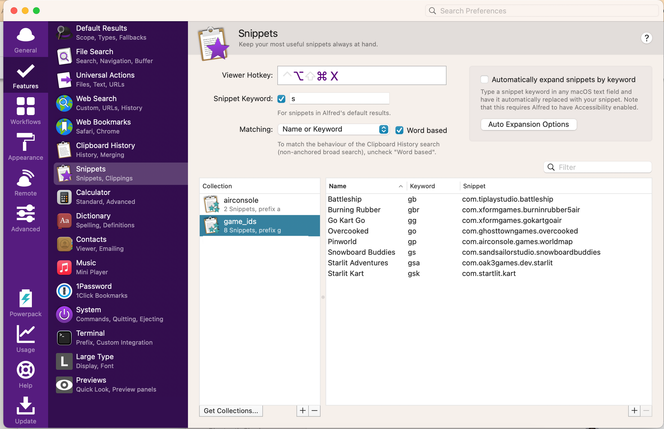Select Default Results feature
664x429 pixels.
click(121, 33)
